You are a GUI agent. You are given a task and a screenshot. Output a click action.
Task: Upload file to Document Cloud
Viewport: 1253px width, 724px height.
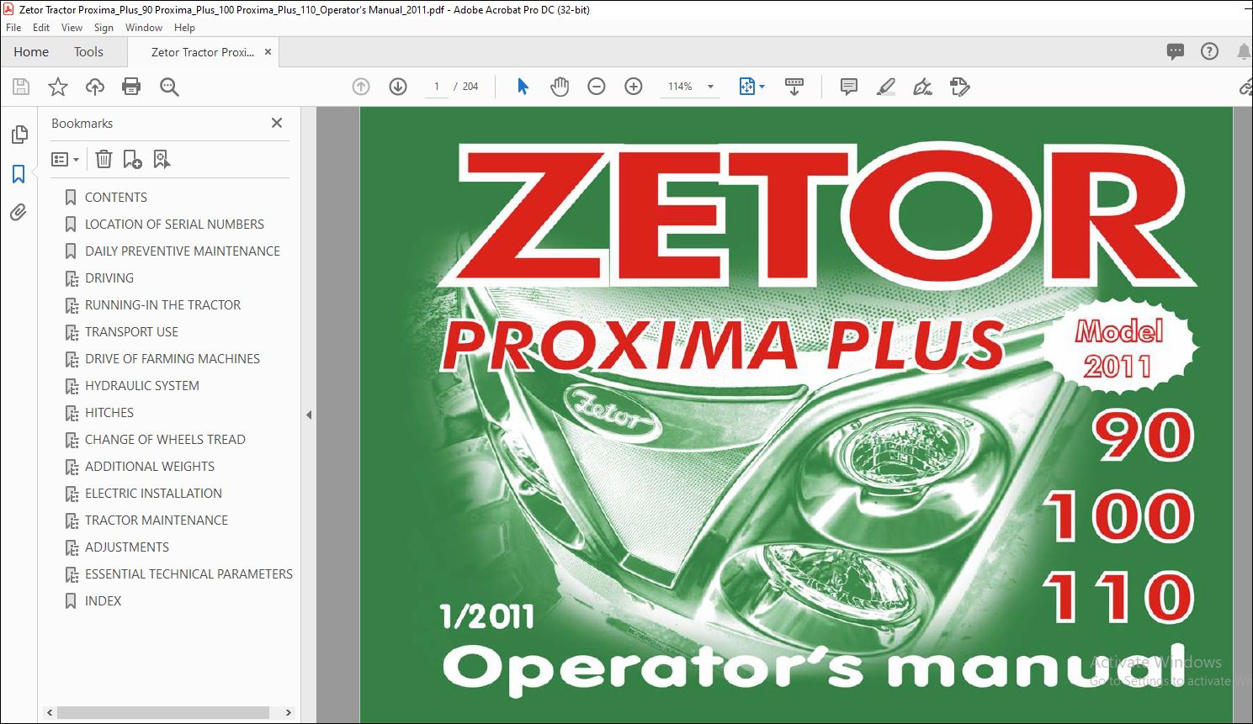point(95,87)
